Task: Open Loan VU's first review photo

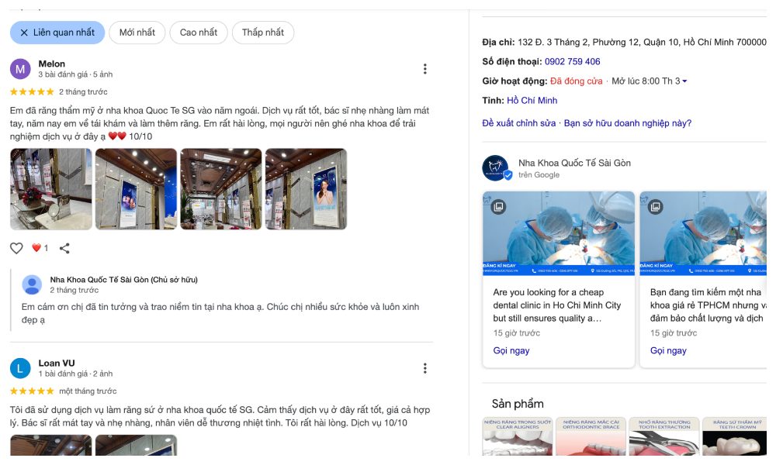Action: coord(51,445)
